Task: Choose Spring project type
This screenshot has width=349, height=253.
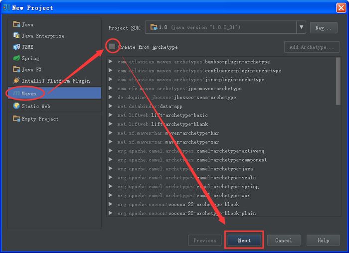Action: coord(54,58)
